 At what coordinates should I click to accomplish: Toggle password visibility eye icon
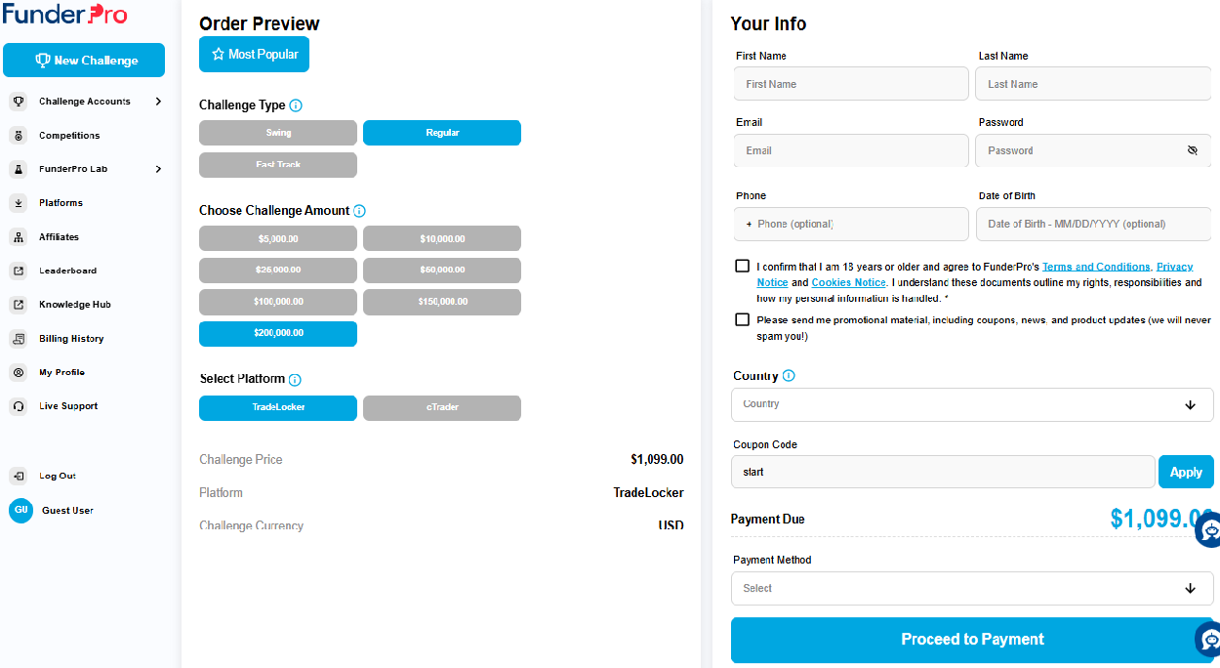(x=1192, y=150)
